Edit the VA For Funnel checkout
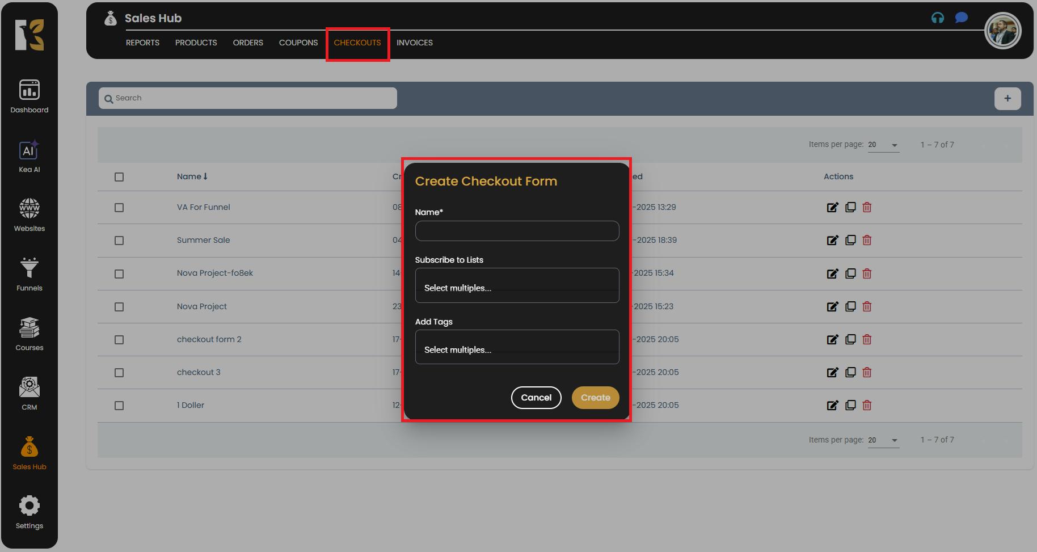The image size is (1037, 552). pyautogui.click(x=832, y=208)
